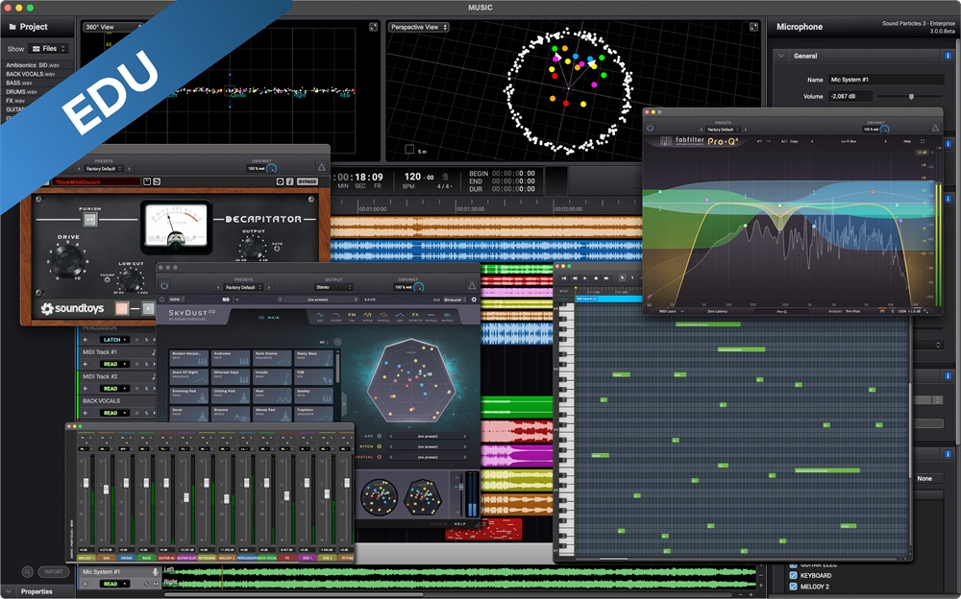
Task: Click the microphone icon on Mic System #1 track
Action: [156, 571]
